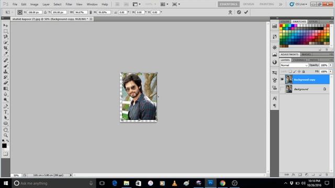The image size is (335, 188).
Task: Select the Quick Selection tool
Action: coord(6,42)
